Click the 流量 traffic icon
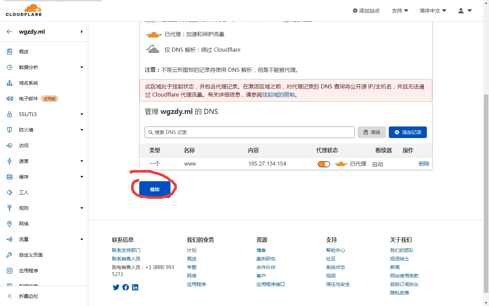Screen dimensions: 489x306 [x=10, y=239]
